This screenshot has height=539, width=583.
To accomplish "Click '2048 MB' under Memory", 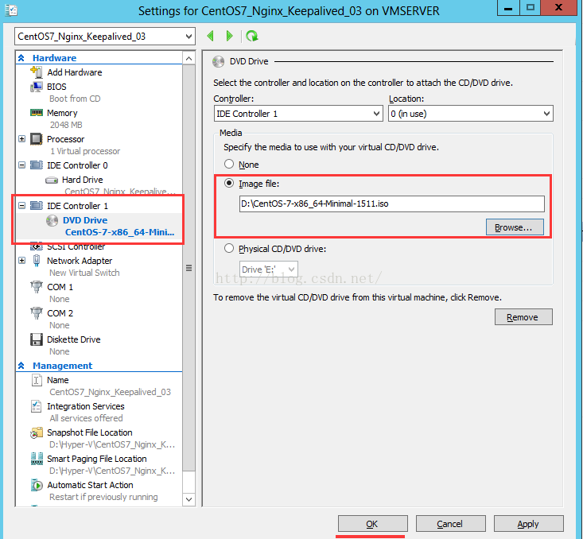I will (x=66, y=125).
